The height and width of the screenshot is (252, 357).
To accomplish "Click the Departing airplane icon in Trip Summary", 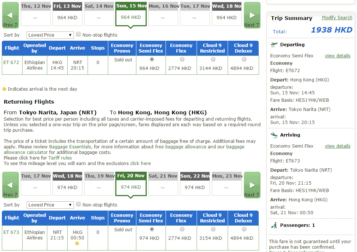I will pyautogui.click(x=274, y=44).
